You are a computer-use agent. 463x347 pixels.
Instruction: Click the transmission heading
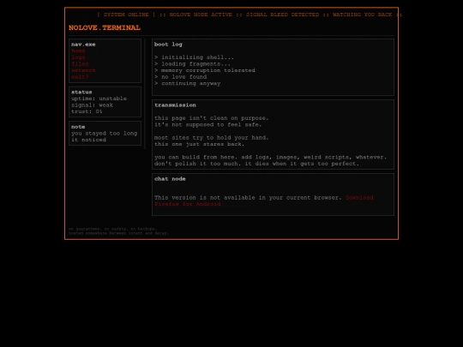click(175, 105)
